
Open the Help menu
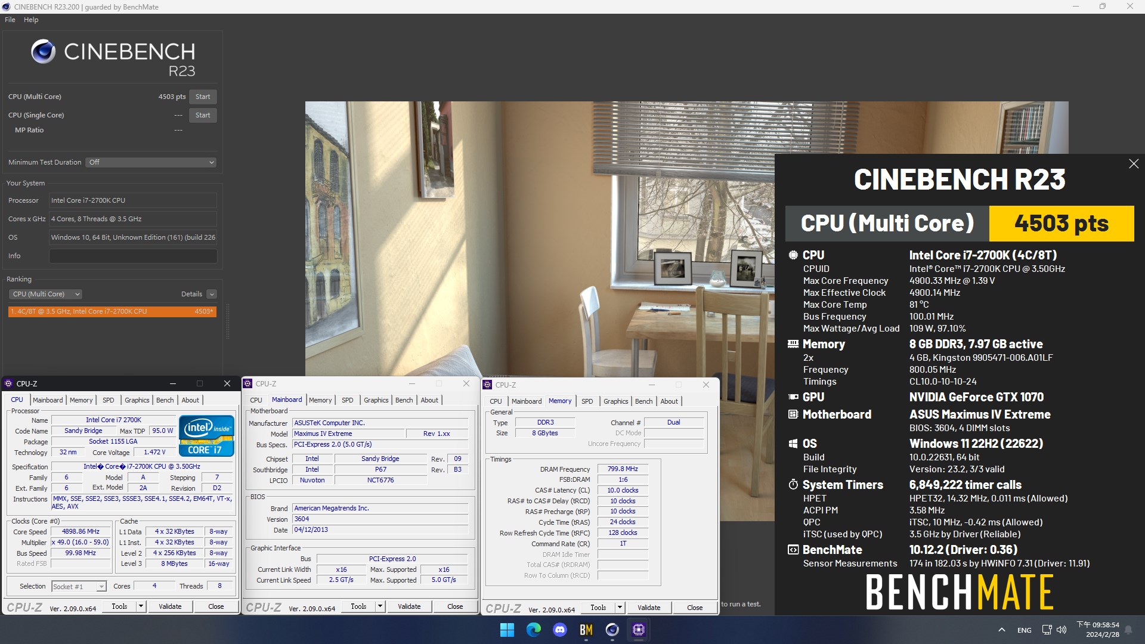31,20
